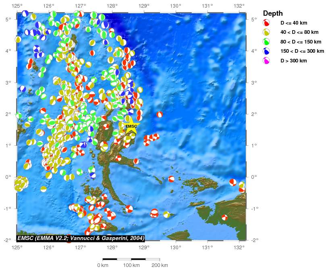Select the blue 150 < D <= 300 km legend icon
328x271 pixels.
coord(266,51)
